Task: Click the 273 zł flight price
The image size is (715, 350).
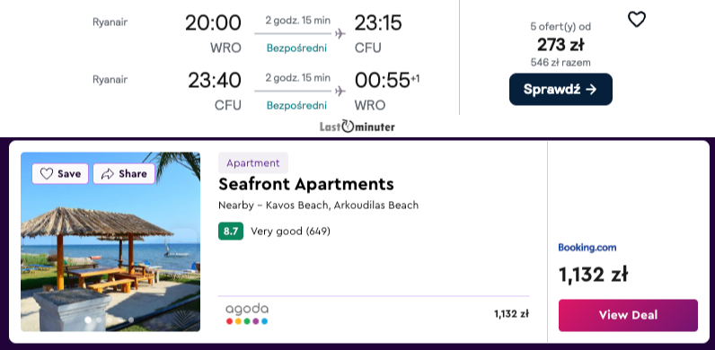Action: click(x=561, y=45)
